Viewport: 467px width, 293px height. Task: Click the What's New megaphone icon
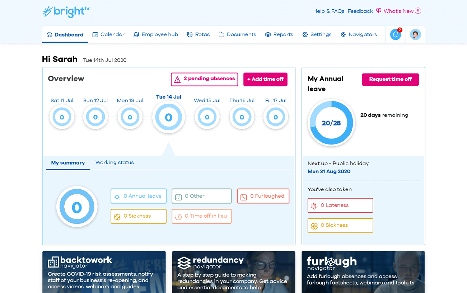pyautogui.click(x=379, y=11)
